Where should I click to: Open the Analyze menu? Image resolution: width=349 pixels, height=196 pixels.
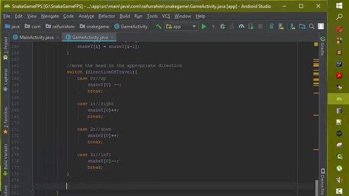coord(86,16)
